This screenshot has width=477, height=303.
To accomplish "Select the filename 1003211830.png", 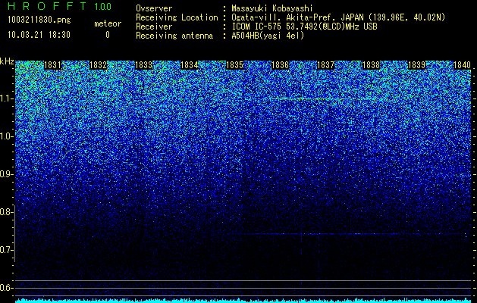I will (39, 20).
